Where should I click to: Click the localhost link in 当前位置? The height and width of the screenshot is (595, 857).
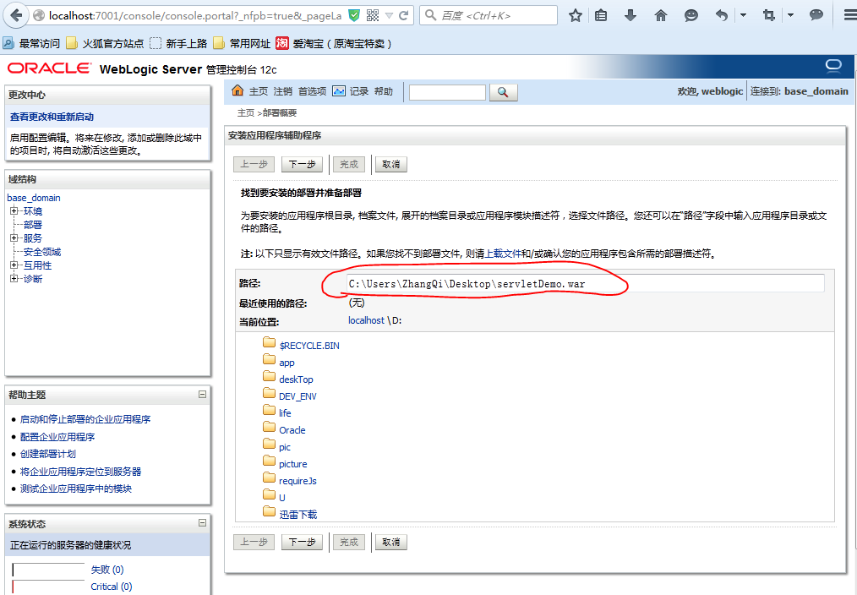366,320
